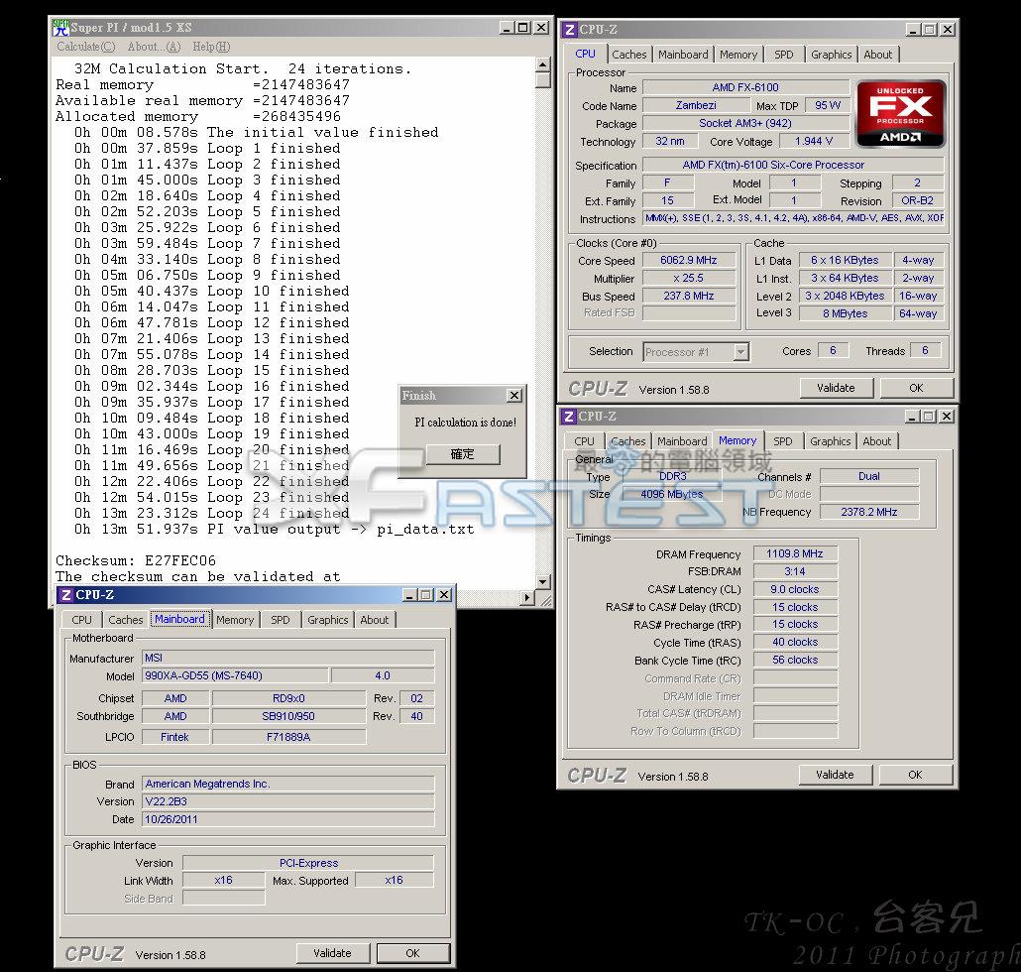Switch to Caches tab in Mainboard CPU-Z window
1021x972 pixels.
click(x=126, y=620)
